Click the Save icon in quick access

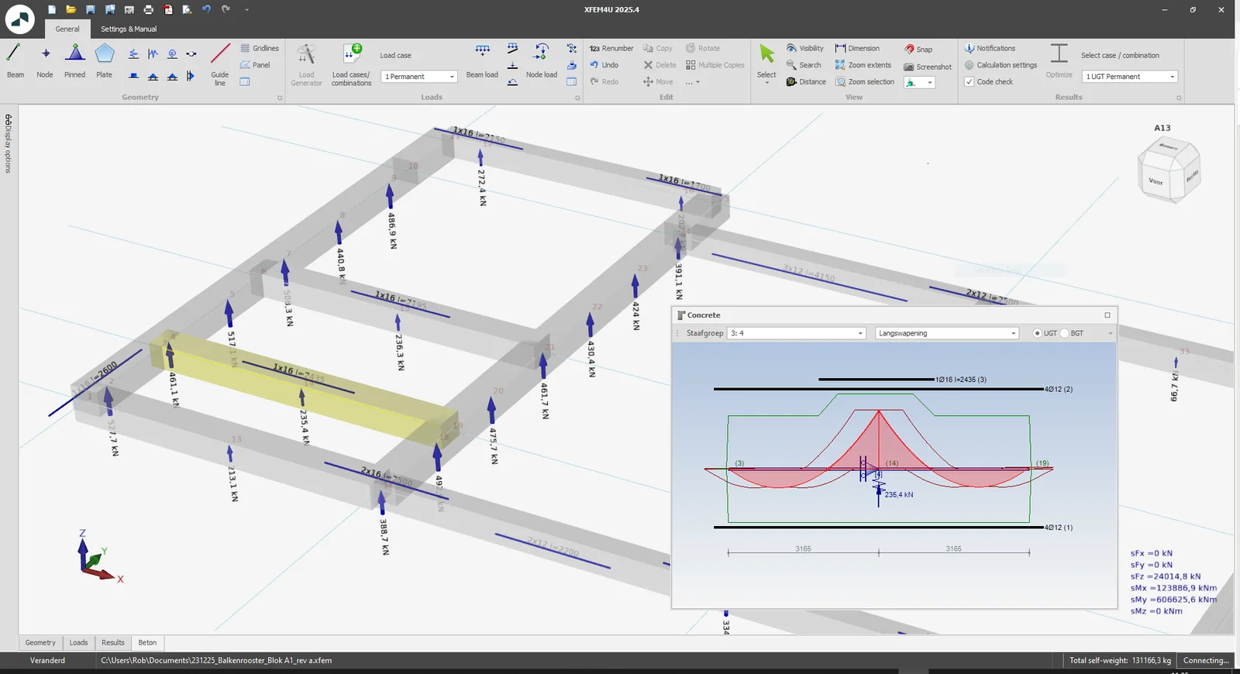click(x=90, y=10)
